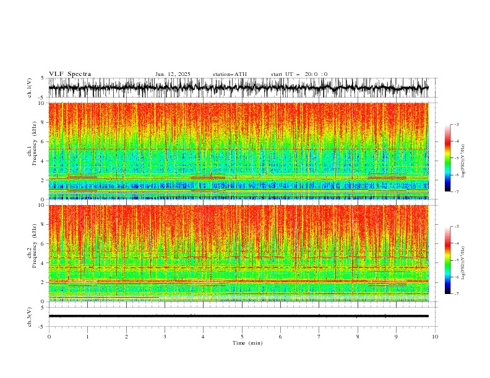This screenshot has height=378, width=490.
Task: Click the ch.3 flat waveform trace
Action: pos(238,316)
